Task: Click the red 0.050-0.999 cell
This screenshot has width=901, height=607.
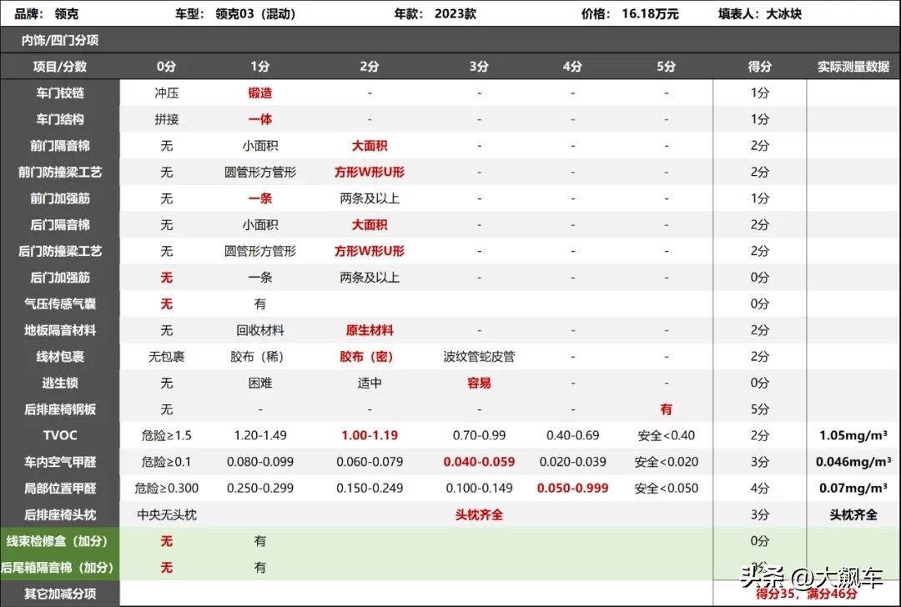Action: point(572,488)
